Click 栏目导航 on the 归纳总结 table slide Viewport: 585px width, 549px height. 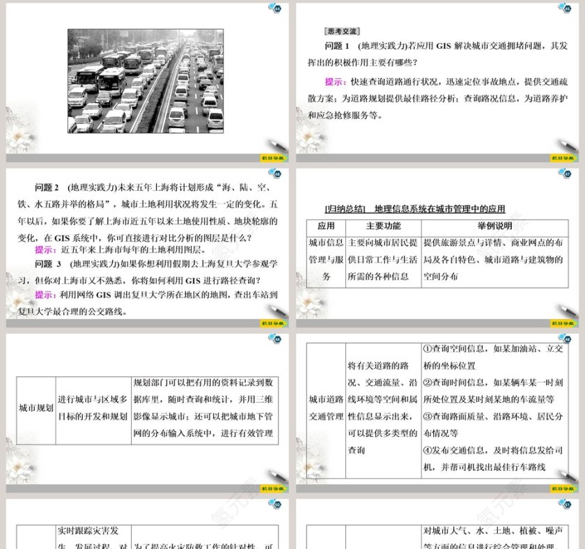tap(563, 323)
